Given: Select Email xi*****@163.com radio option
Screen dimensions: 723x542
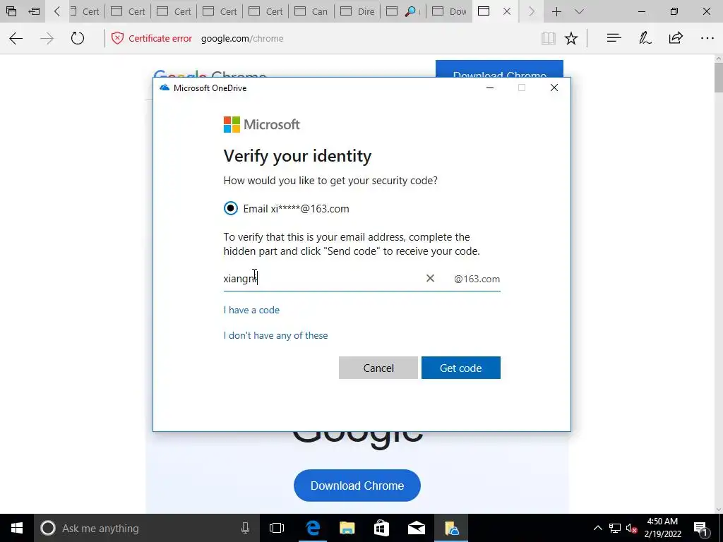Looking at the screenshot, I should tap(231, 208).
